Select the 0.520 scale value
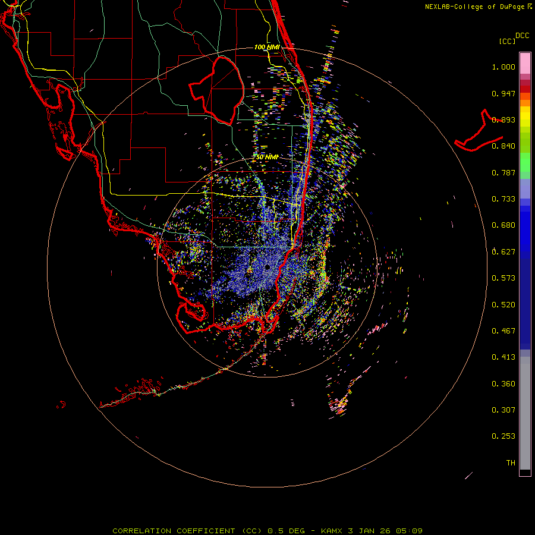This screenshot has width=535, height=535. [x=503, y=305]
